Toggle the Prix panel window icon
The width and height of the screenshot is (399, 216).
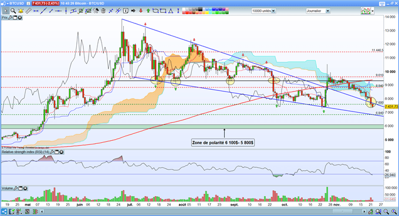pos(15,18)
